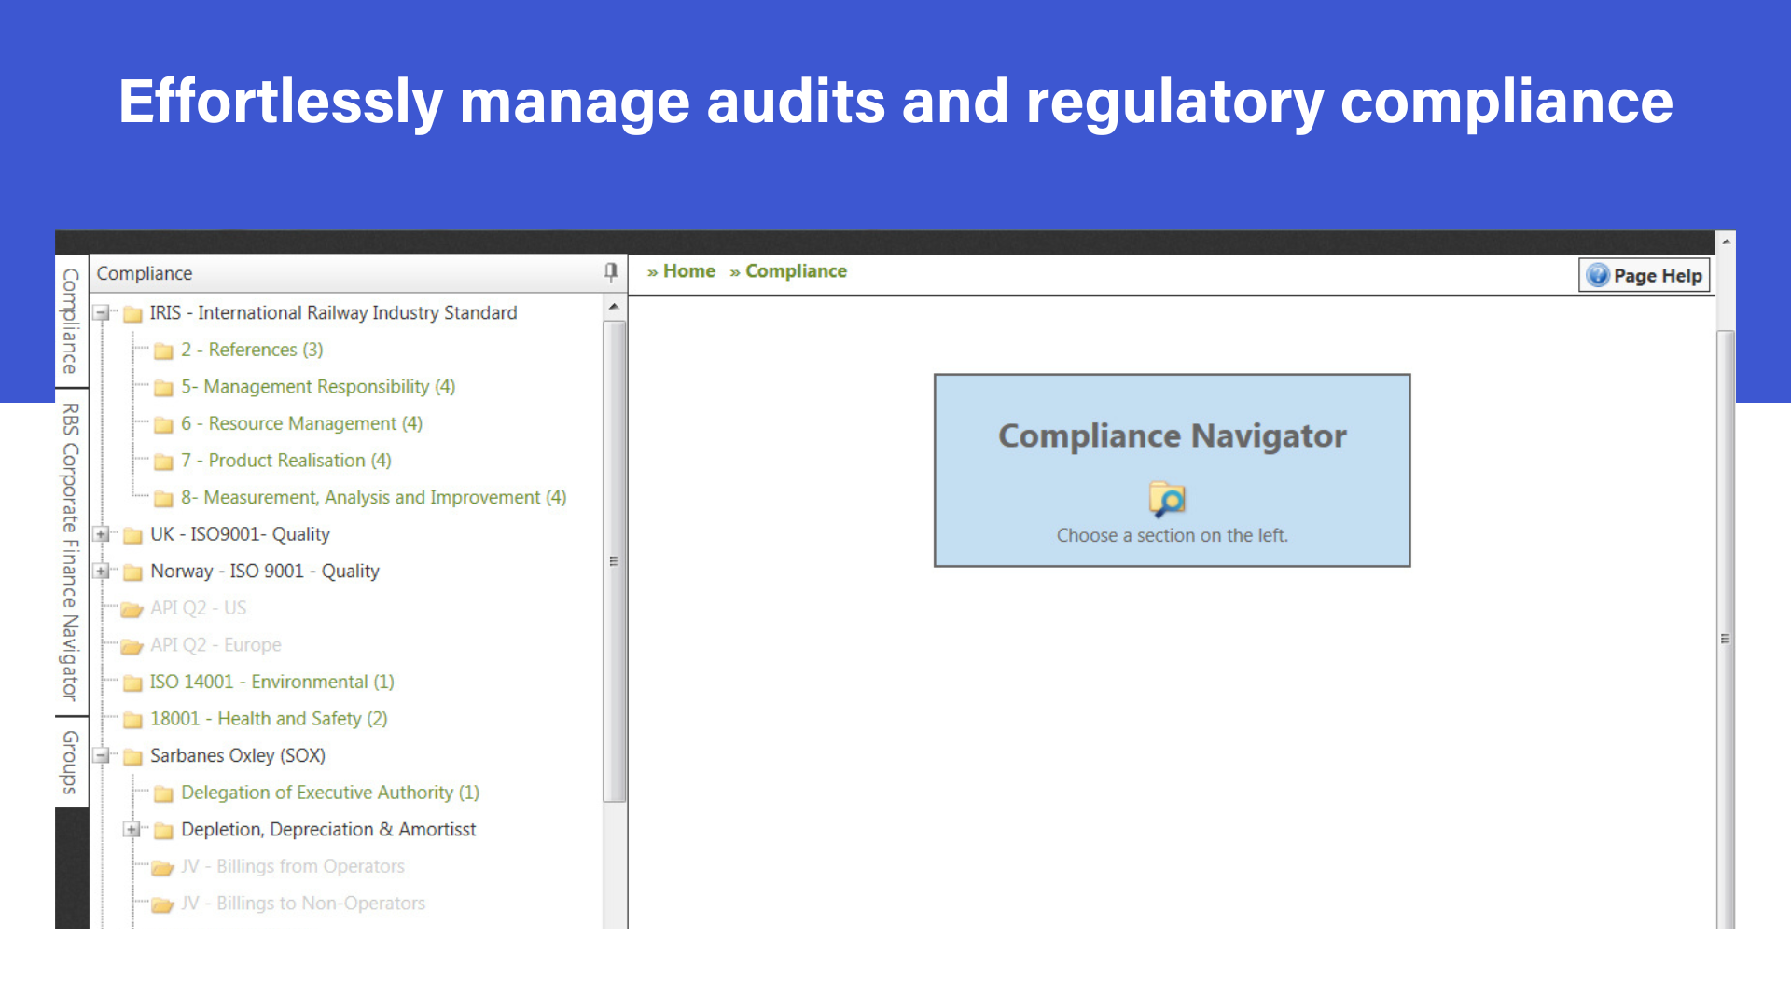Screen dimensions: 1791x1007
Task: Select the 7 - Product Realisation tree item
Action: coord(286,460)
